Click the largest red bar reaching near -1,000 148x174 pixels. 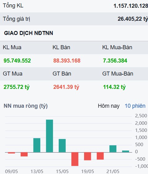coord(75,159)
